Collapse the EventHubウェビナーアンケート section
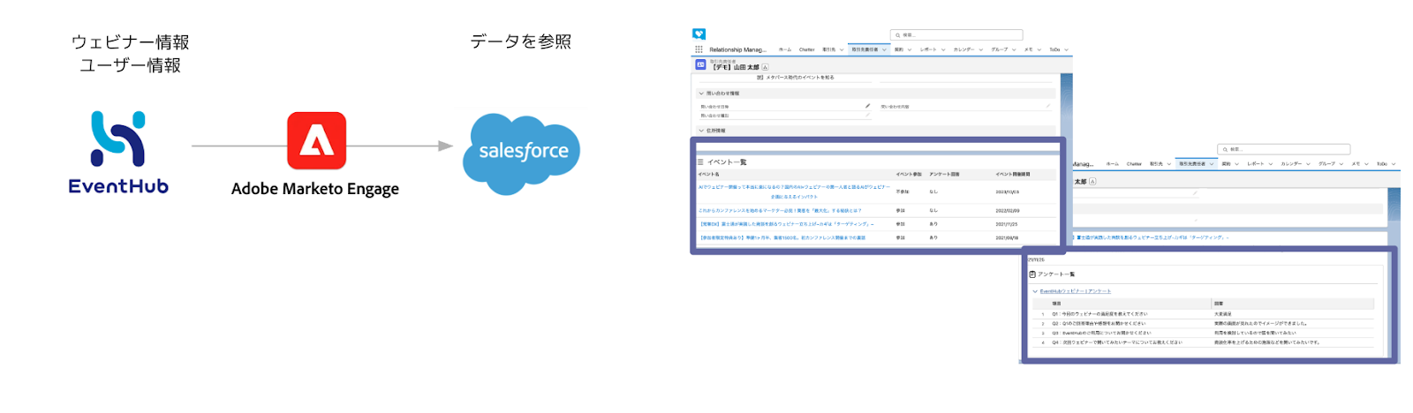This screenshot has width=1413, height=413. pyautogui.click(x=1035, y=291)
